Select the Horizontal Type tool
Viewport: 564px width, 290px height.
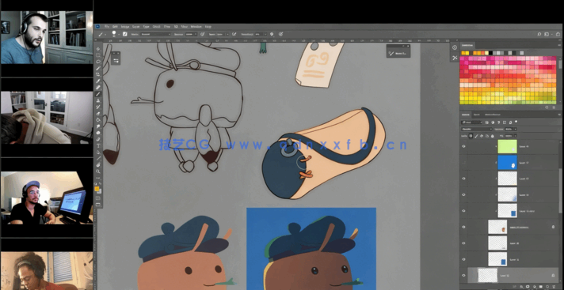[x=98, y=145]
